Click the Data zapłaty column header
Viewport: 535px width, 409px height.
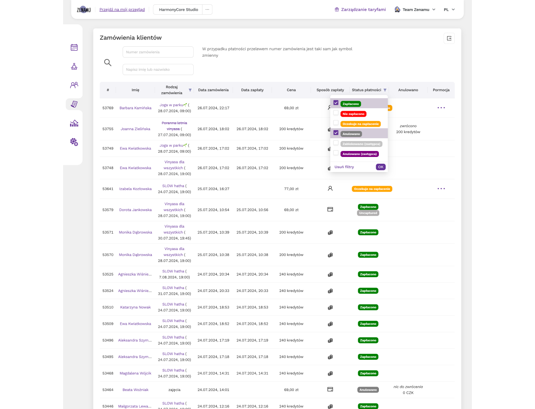pyautogui.click(x=252, y=90)
